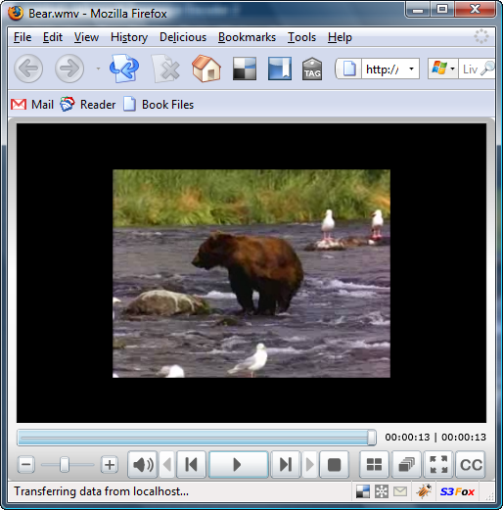
Task: Toggle closed captions with CC button
Action: click(x=471, y=465)
